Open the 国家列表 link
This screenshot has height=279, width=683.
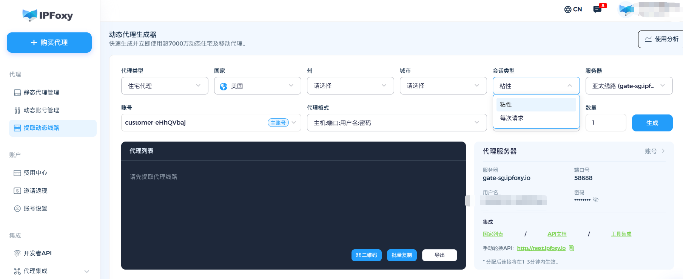click(x=493, y=234)
